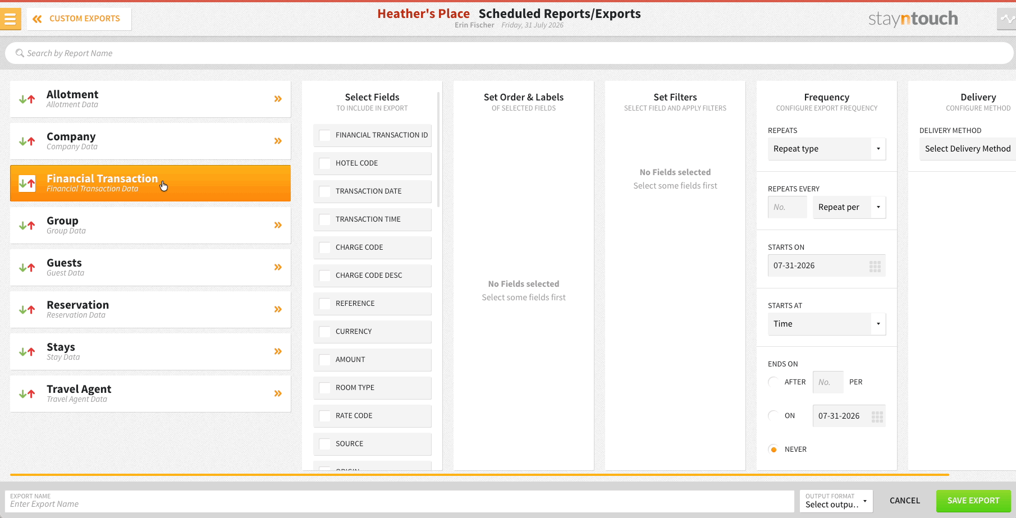Expand the Group row chevrons
Screen dimensions: 1016x518
(x=278, y=225)
